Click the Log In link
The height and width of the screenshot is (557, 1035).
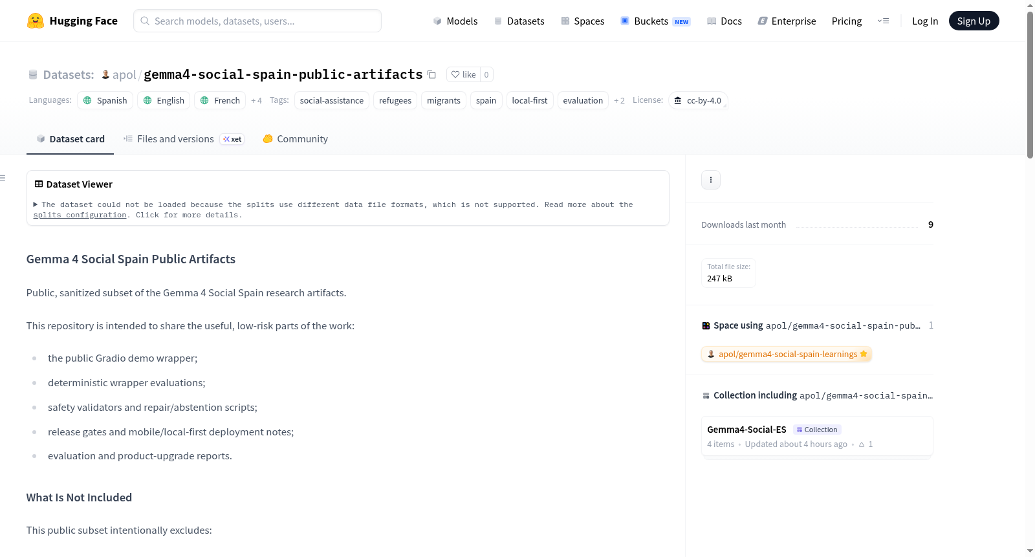click(925, 21)
